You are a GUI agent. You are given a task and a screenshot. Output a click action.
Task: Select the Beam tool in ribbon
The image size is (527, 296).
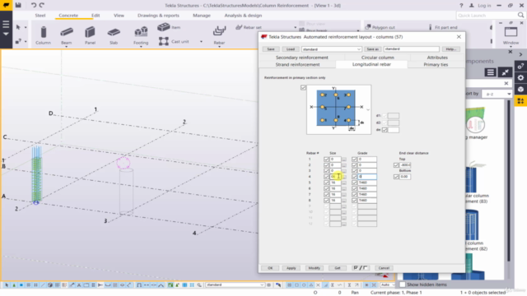[x=66, y=35]
